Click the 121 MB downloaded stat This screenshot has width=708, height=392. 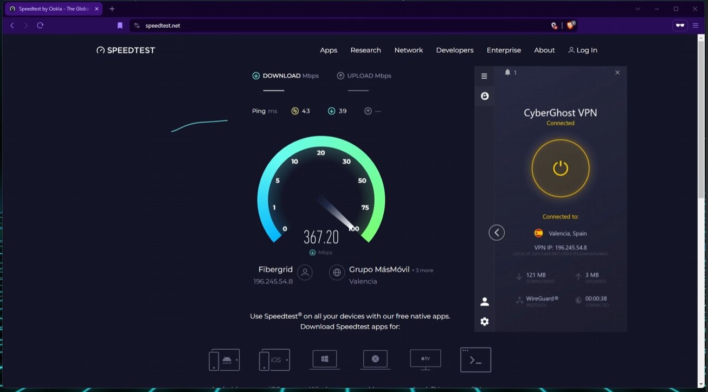point(536,275)
